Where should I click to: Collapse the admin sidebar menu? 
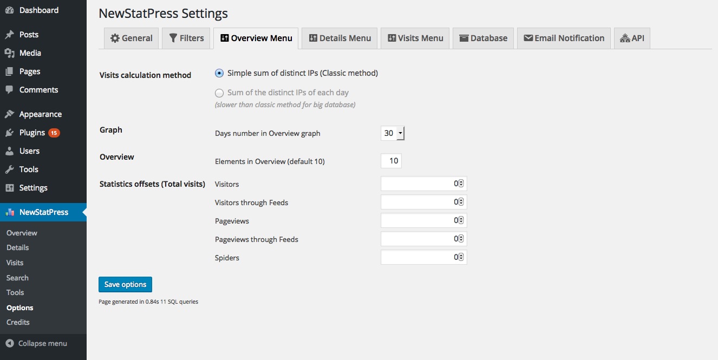(36, 343)
